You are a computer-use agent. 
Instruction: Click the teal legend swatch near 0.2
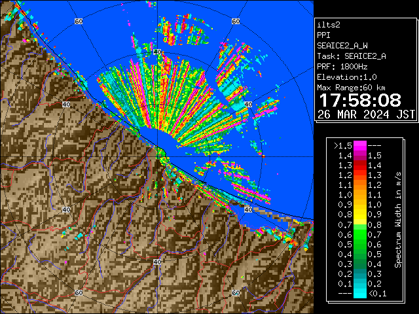point(360,273)
